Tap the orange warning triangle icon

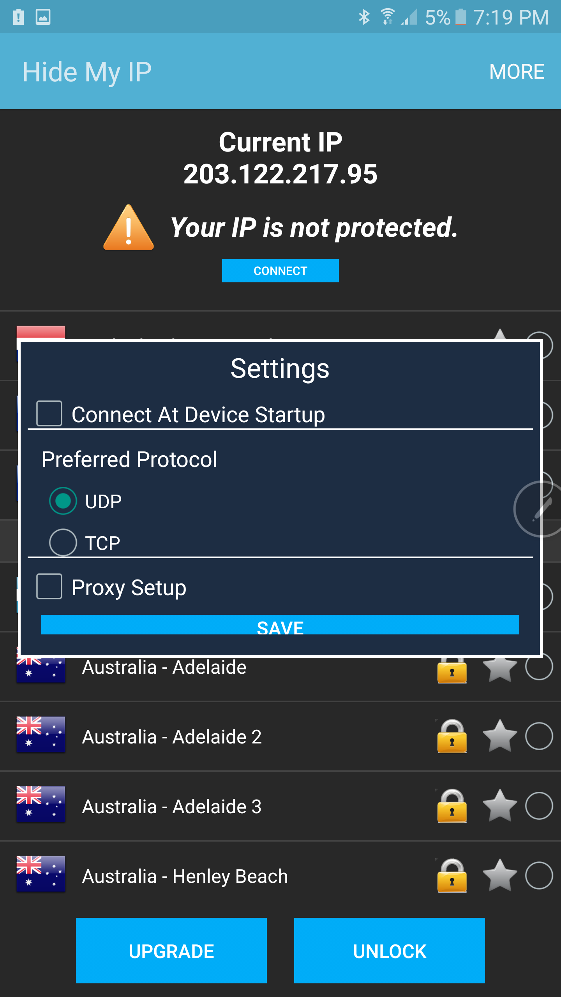(x=129, y=228)
